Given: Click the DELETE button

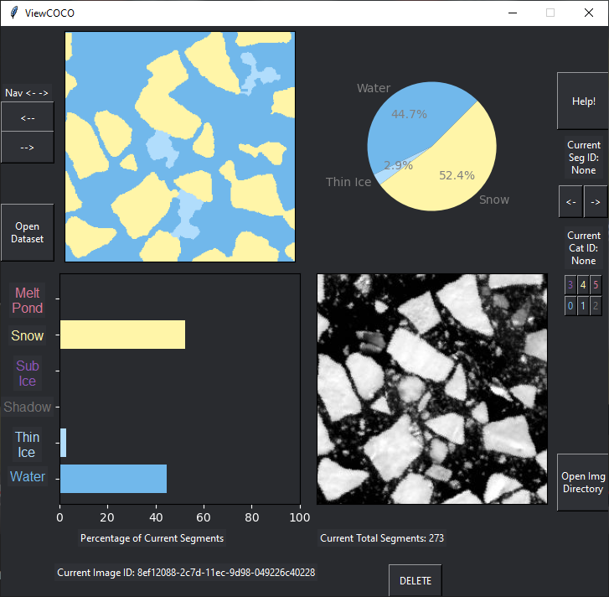Looking at the screenshot, I should [415, 580].
